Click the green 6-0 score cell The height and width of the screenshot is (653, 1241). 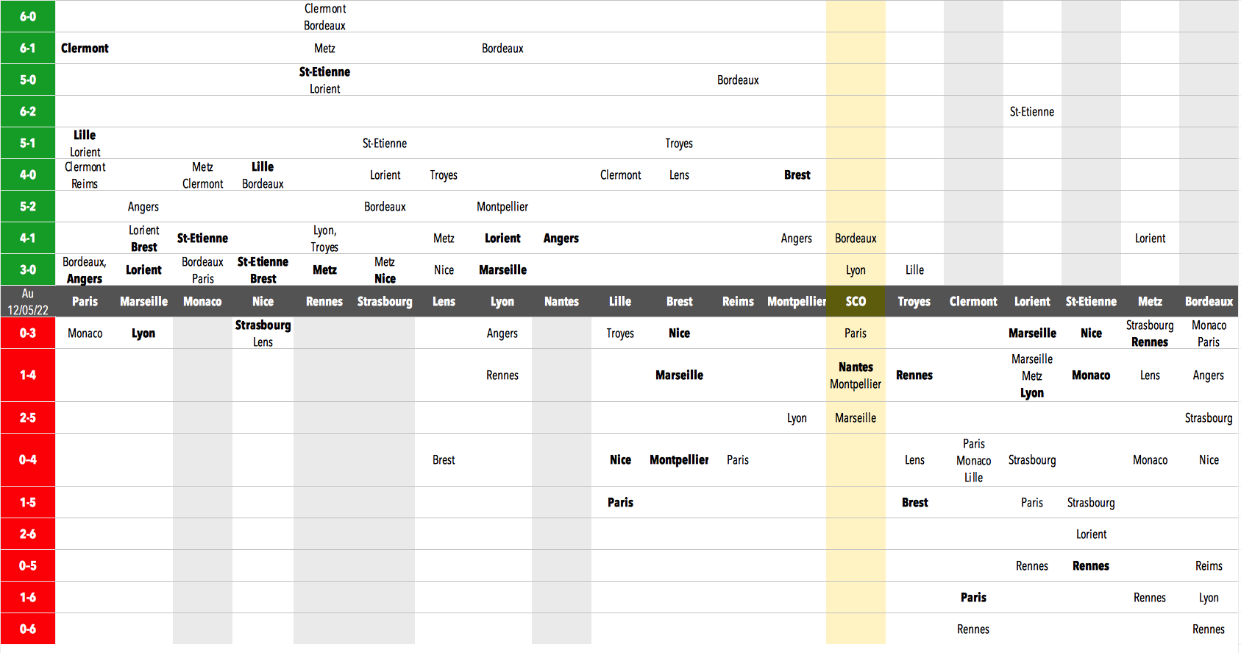pyautogui.click(x=28, y=16)
